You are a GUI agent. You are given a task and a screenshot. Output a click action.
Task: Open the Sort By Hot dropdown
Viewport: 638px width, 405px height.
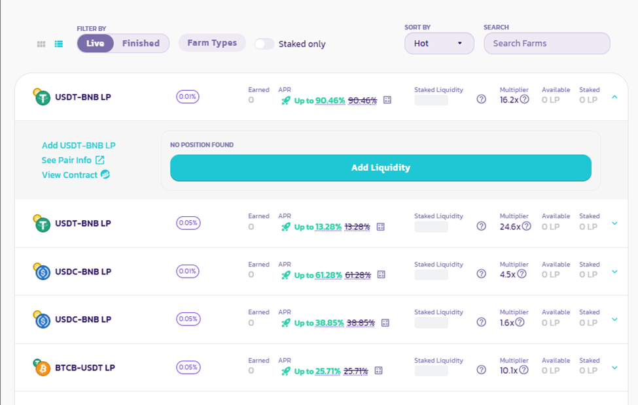[x=439, y=44]
